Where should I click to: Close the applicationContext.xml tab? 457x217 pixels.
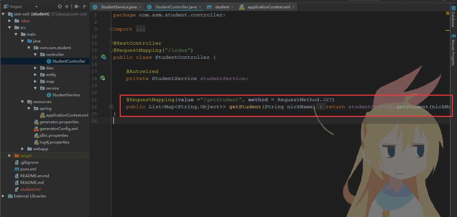pos(293,7)
